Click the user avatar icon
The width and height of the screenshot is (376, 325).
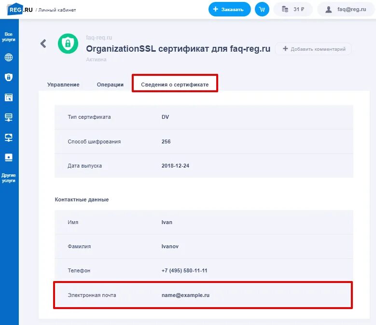pos(329,9)
